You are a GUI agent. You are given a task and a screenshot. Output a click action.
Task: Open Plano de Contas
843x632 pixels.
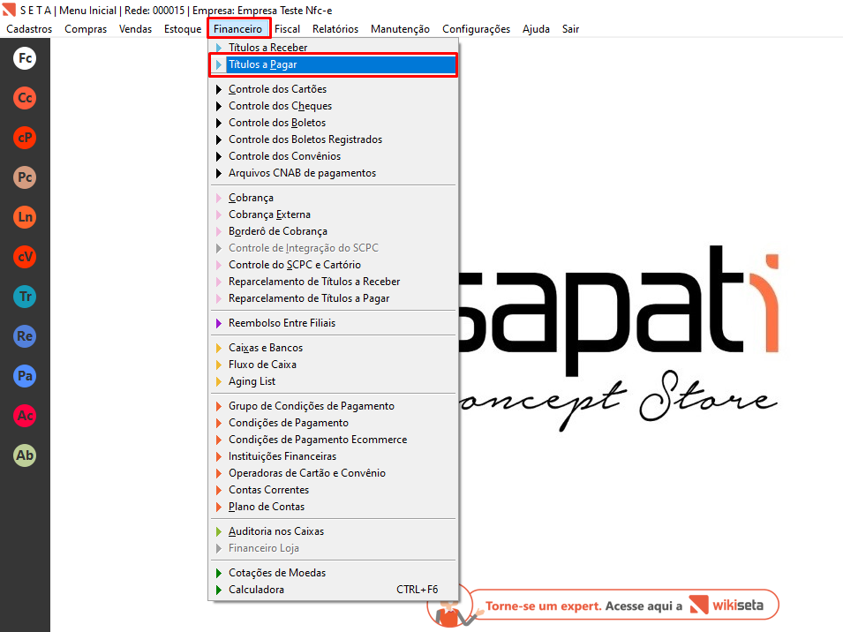(x=334, y=507)
